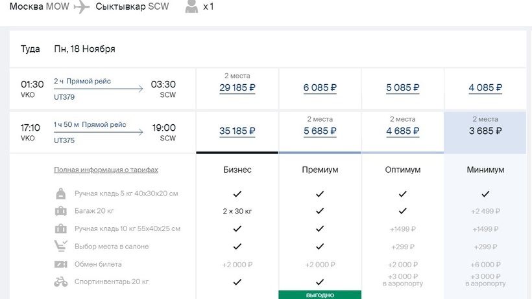Click the seat selection icon
This screenshot has width=532, height=299.
pyautogui.click(x=61, y=246)
